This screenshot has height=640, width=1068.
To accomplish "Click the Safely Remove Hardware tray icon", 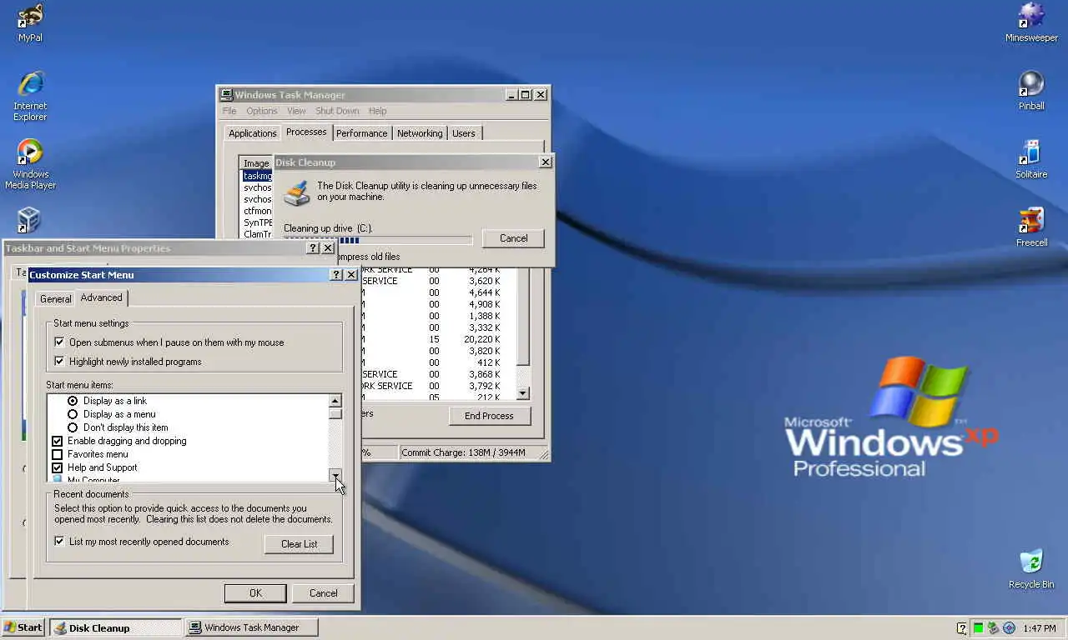I will coord(993,627).
